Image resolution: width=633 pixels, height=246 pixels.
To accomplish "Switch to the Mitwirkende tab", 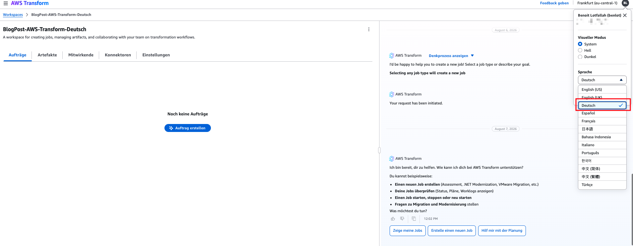I will coord(81,55).
